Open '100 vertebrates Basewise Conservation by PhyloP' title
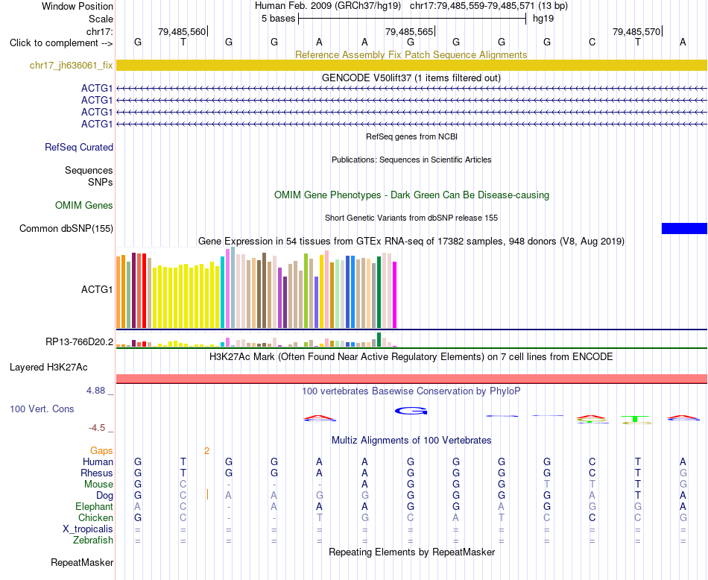Viewport: 708px width, 580px height. pyautogui.click(x=411, y=391)
